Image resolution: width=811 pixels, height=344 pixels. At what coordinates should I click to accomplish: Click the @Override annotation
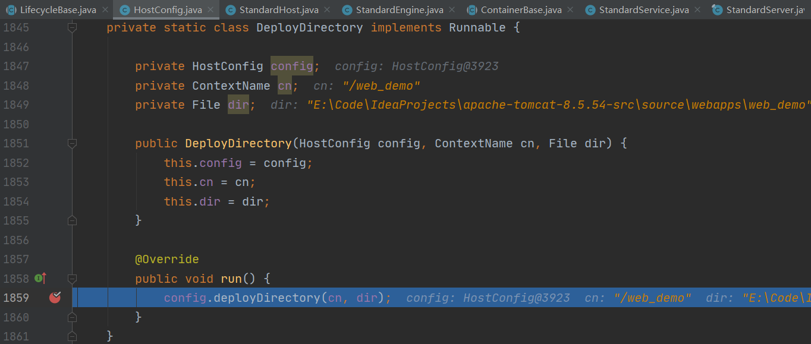(167, 259)
